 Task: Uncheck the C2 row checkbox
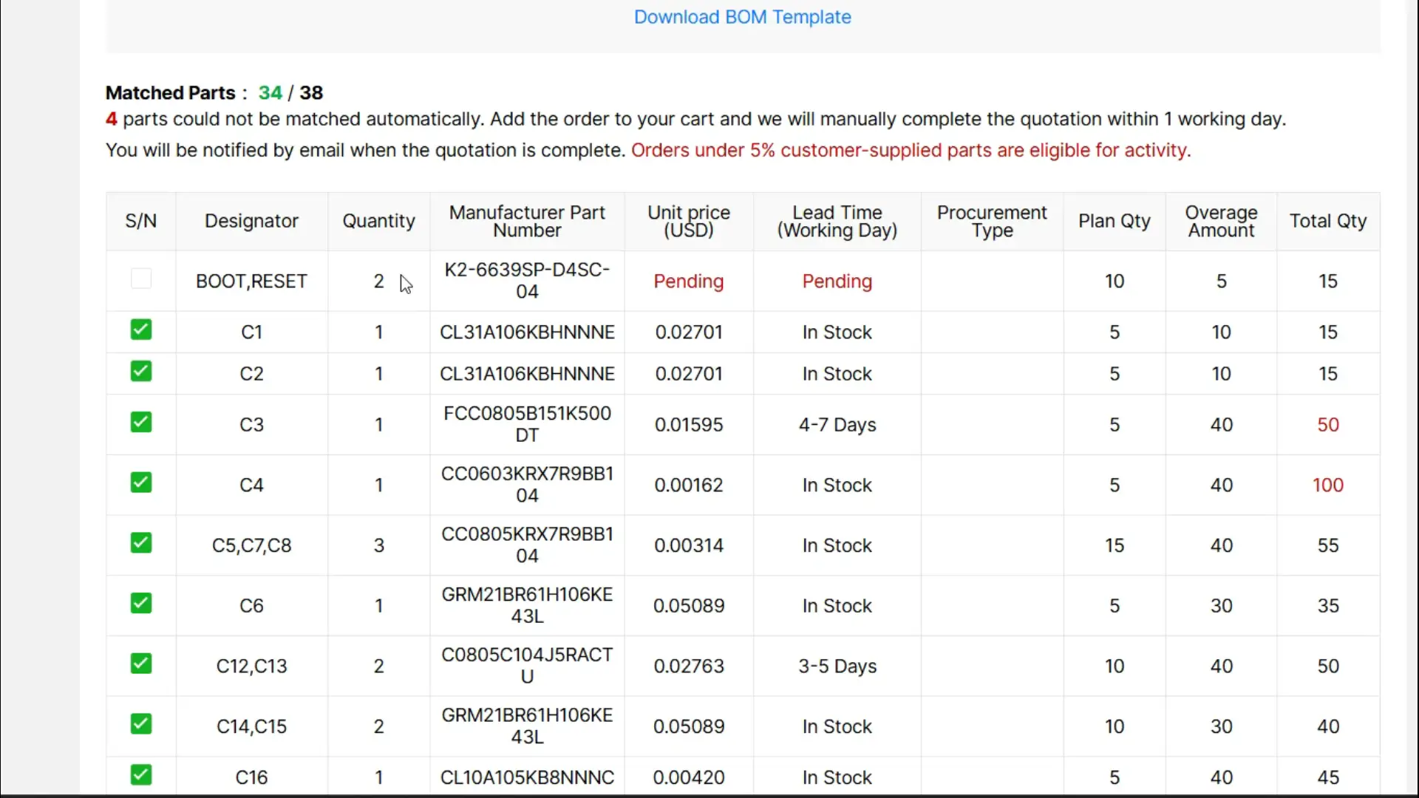140,371
